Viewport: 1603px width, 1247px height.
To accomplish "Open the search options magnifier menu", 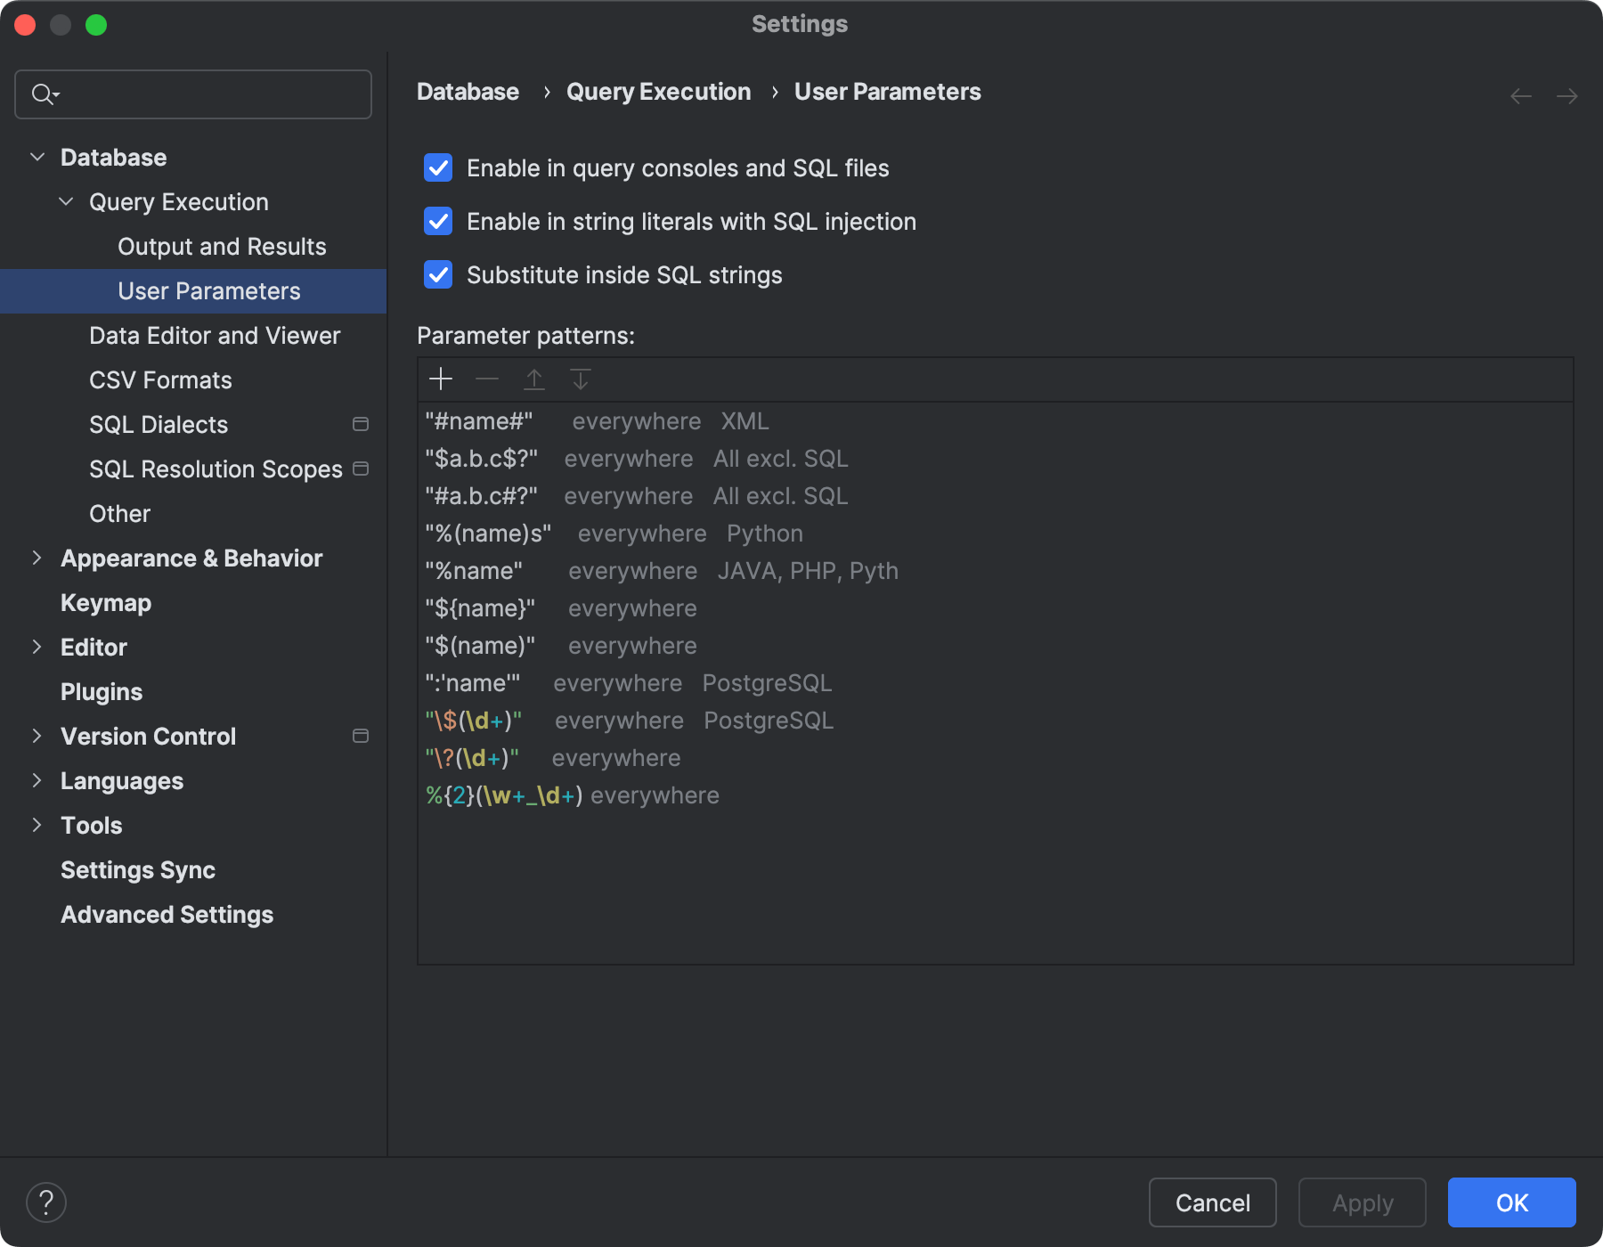I will click(45, 94).
